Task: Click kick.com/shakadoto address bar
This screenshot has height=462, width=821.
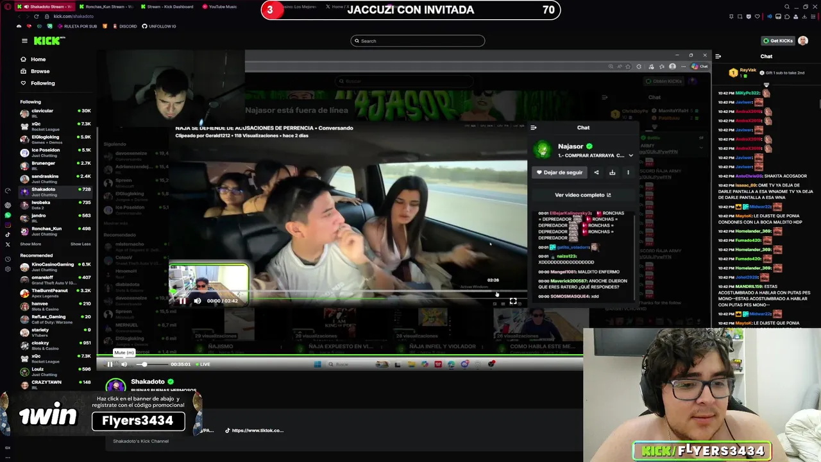Action: click(x=74, y=16)
